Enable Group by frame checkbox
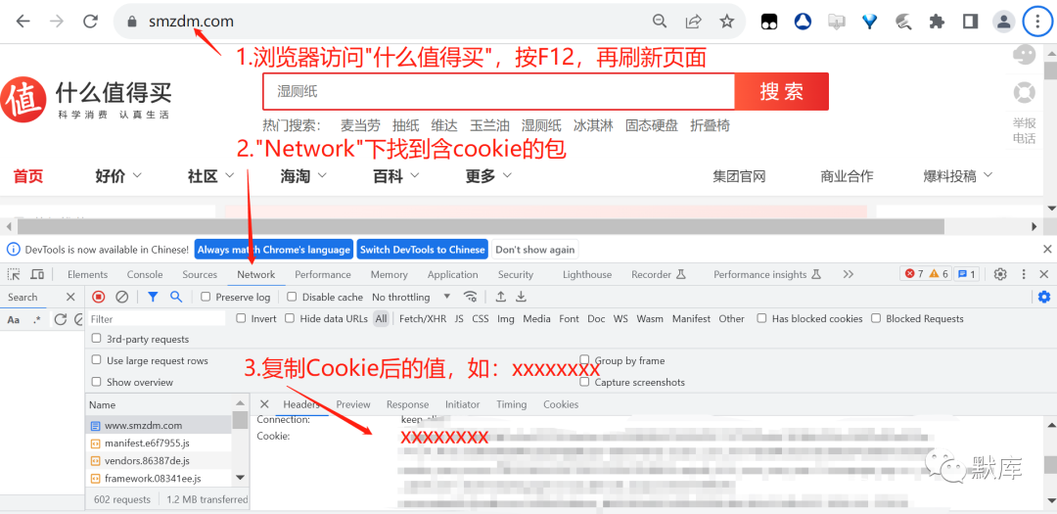1057x514 pixels. click(584, 360)
